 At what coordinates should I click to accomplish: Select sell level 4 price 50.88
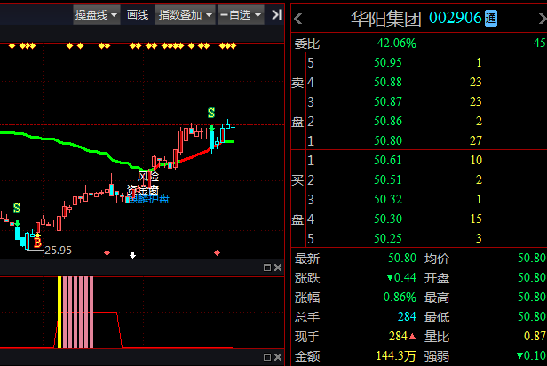pos(388,83)
